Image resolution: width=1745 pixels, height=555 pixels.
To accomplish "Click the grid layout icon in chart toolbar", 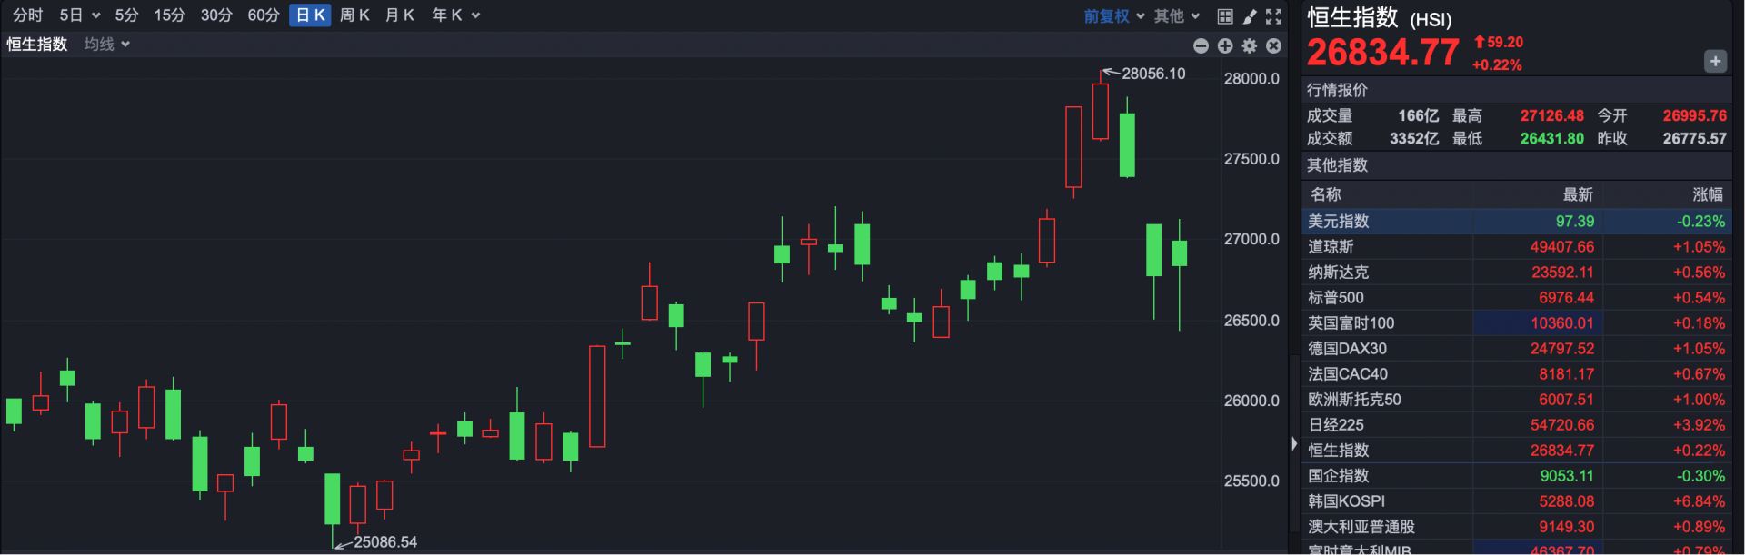I will 1225,16.
